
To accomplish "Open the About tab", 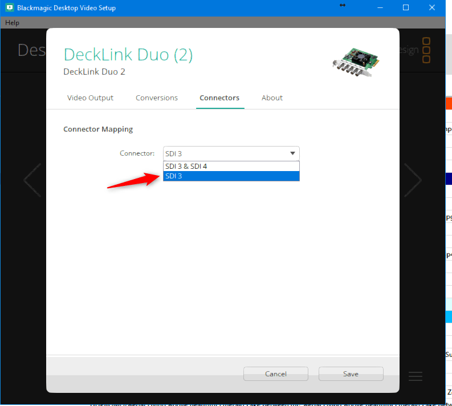I will (x=272, y=98).
